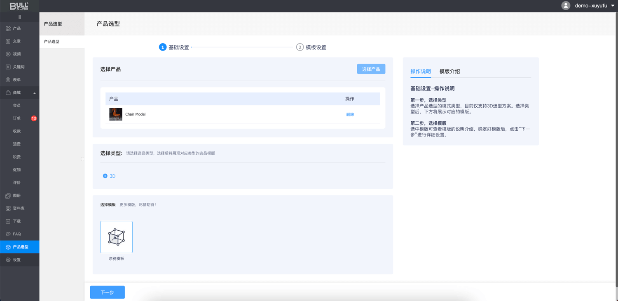Open the 设置 gear icon

tap(8, 260)
